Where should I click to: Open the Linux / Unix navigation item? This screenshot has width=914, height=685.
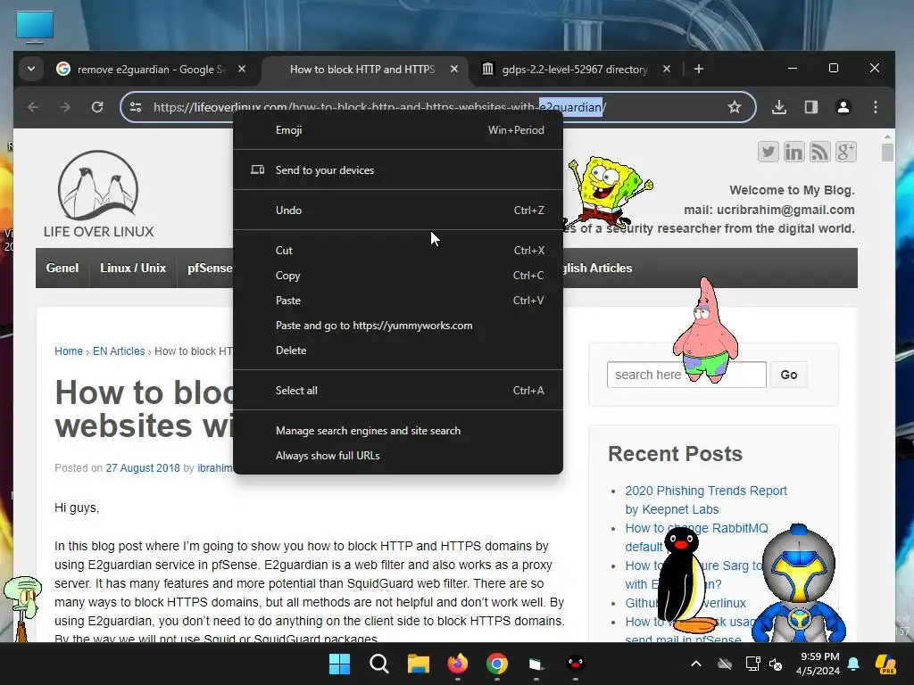[133, 268]
